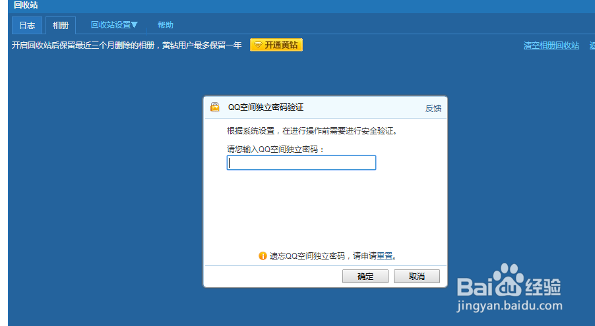The height and width of the screenshot is (326, 595).
Task: Click the 开启回收站后保留最近三个月 notice text
Action: [127, 45]
